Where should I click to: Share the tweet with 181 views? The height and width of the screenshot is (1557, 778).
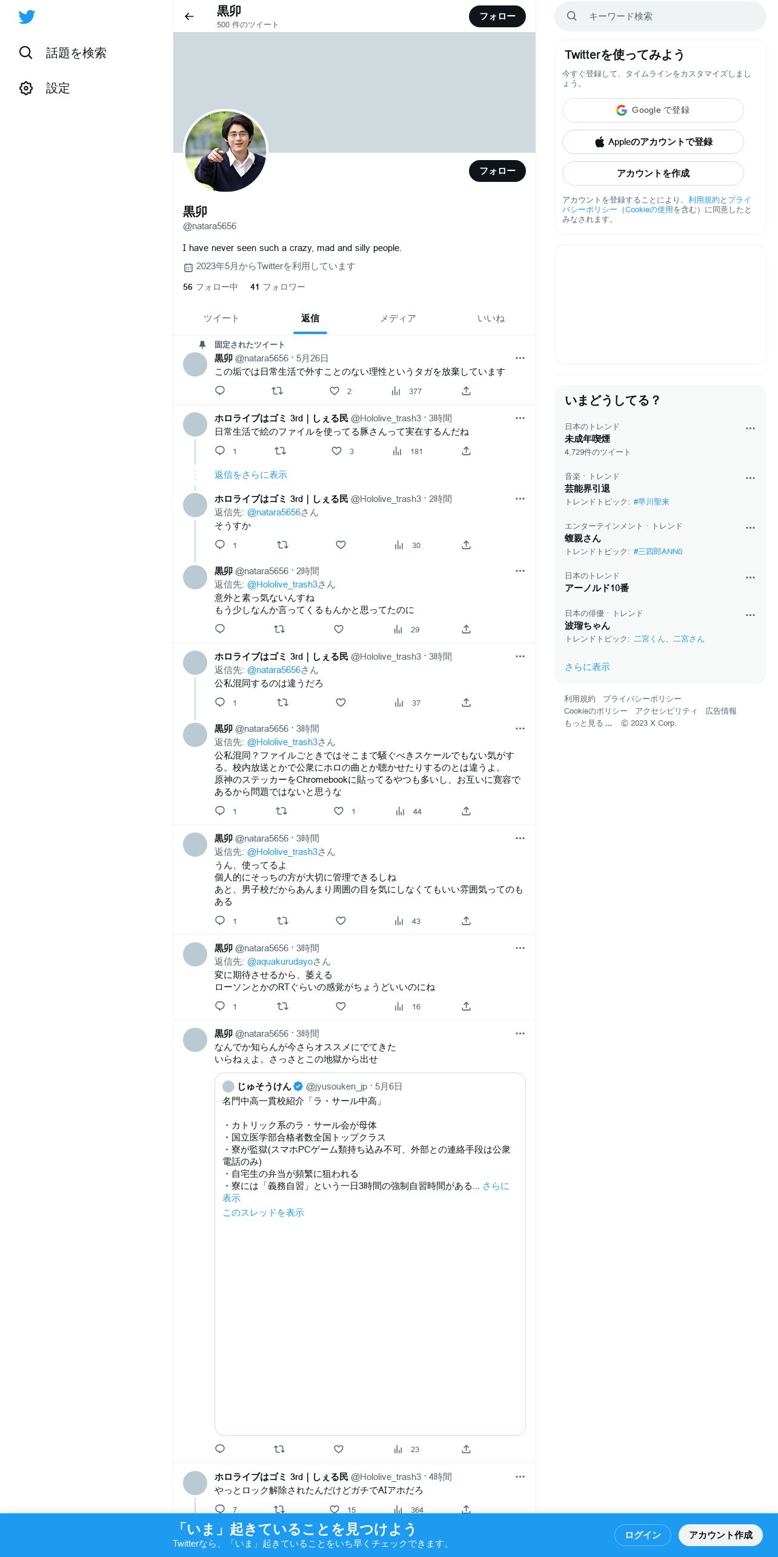466,450
